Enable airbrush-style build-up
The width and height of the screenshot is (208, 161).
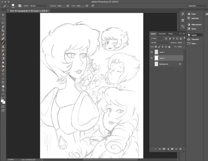87,6
